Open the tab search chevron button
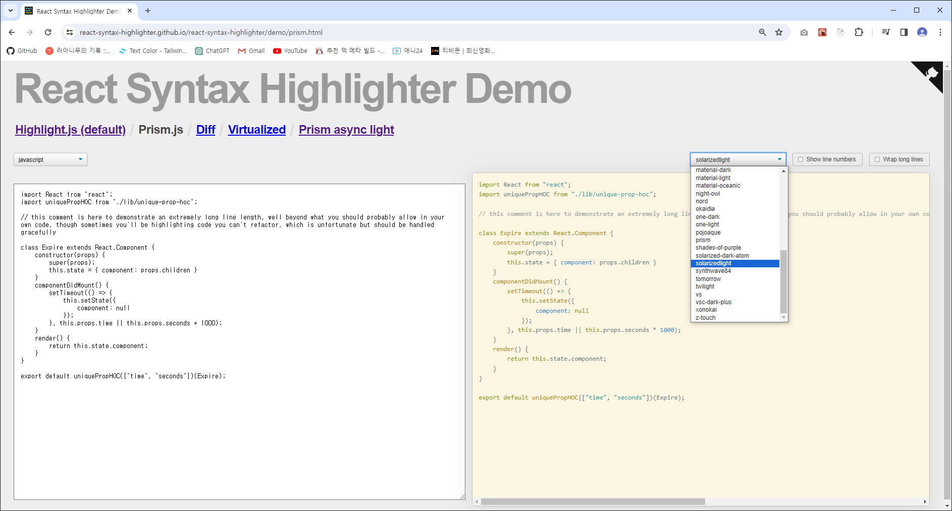The width and height of the screenshot is (952, 511). coord(10,11)
